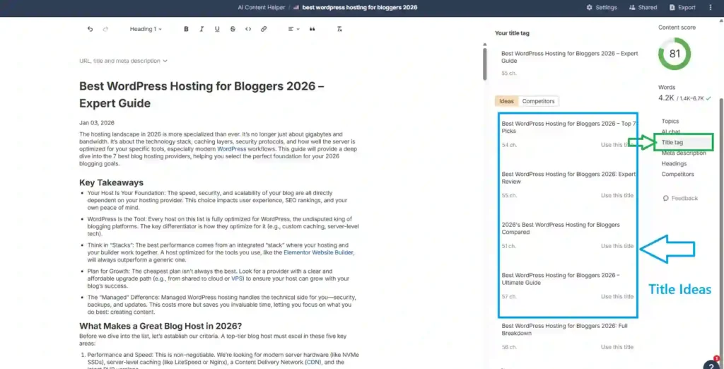
Task: Insert a hyperlink from toolbar
Action: [x=264, y=29]
